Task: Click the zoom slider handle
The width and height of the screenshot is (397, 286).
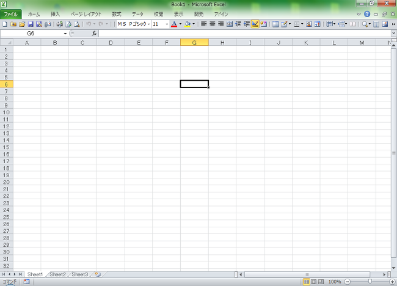Action: (x=370, y=282)
